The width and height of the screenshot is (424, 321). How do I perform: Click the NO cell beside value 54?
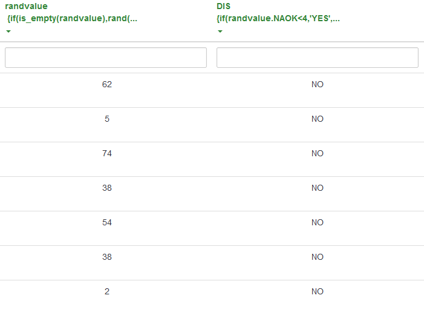318,223
